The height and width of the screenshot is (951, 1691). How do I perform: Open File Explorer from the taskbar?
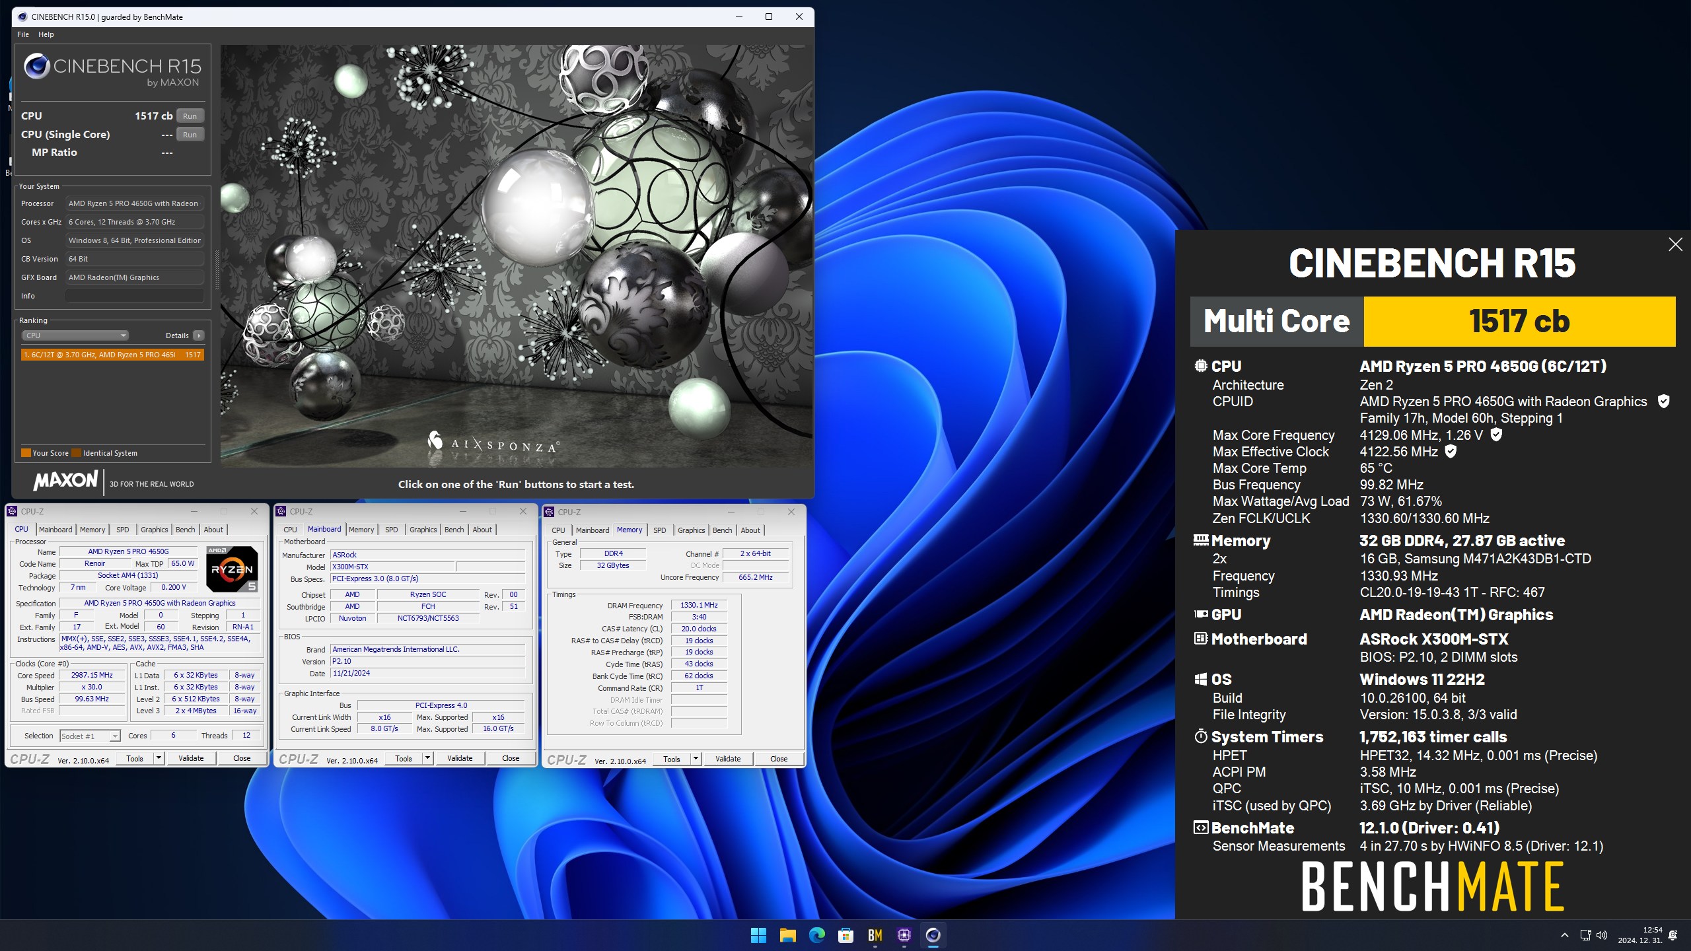point(787,935)
